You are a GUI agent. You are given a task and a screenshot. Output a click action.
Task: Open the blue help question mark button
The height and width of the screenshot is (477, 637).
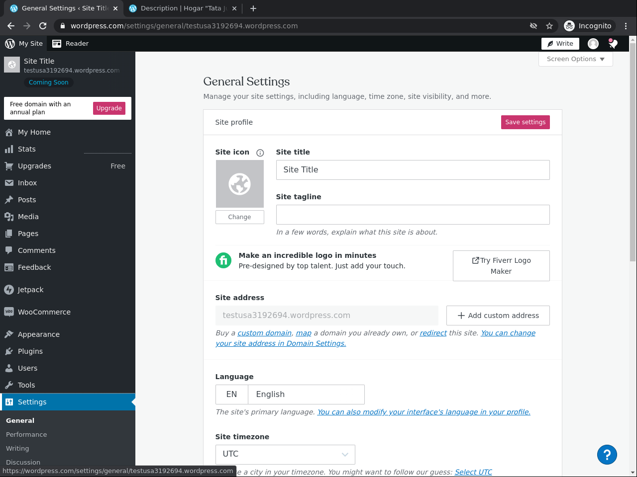(x=607, y=455)
